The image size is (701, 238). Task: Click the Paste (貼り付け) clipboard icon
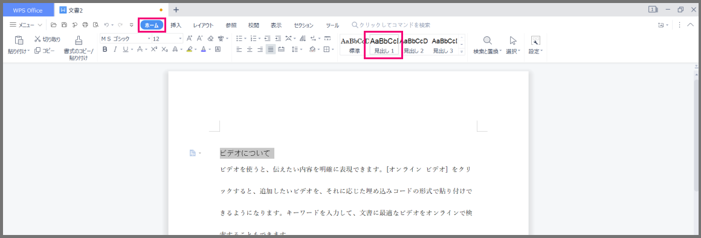pyautogui.click(x=19, y=40)
